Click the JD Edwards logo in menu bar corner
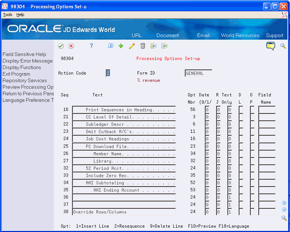The height and width of the screenshot is (232, 290). point(285,15)
